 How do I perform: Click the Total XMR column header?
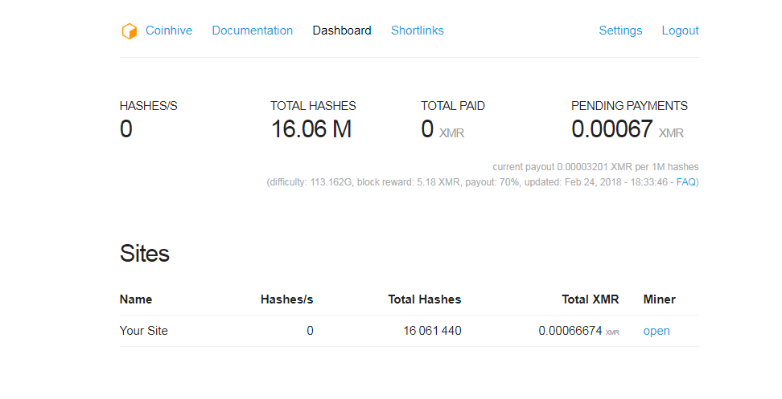point(590,299)
